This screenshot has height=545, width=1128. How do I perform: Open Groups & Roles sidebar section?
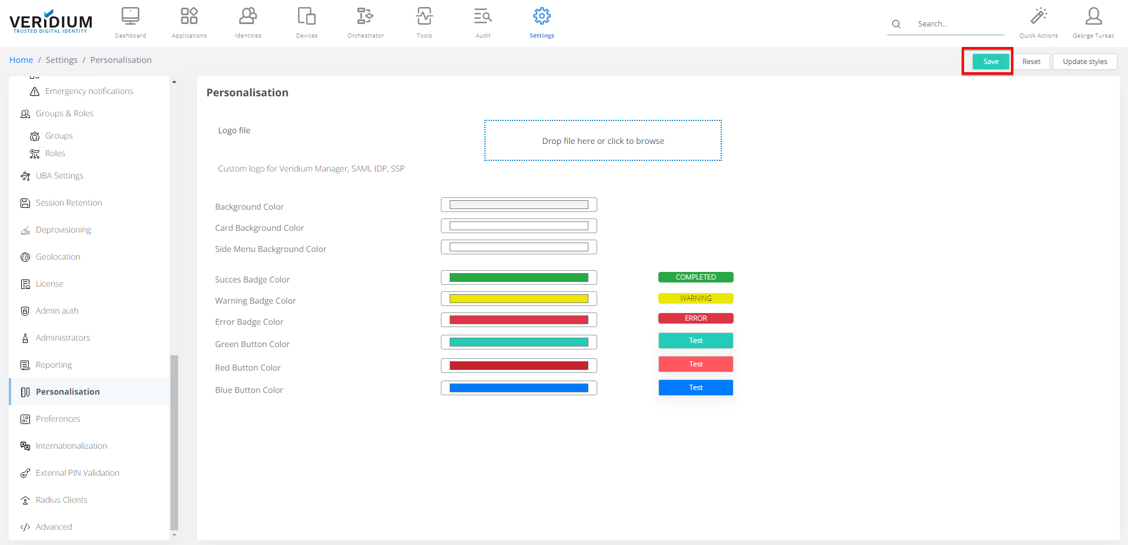click(x=65, y=113)
